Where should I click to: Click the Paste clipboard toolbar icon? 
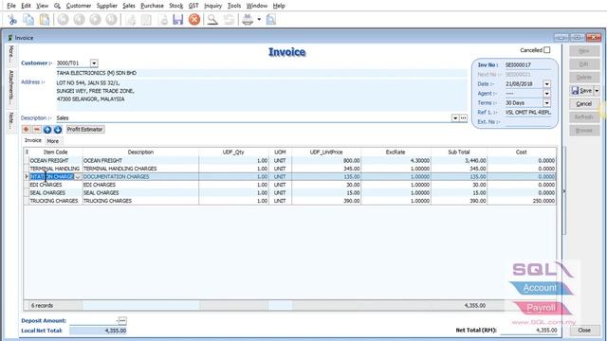tap(45, 19)
